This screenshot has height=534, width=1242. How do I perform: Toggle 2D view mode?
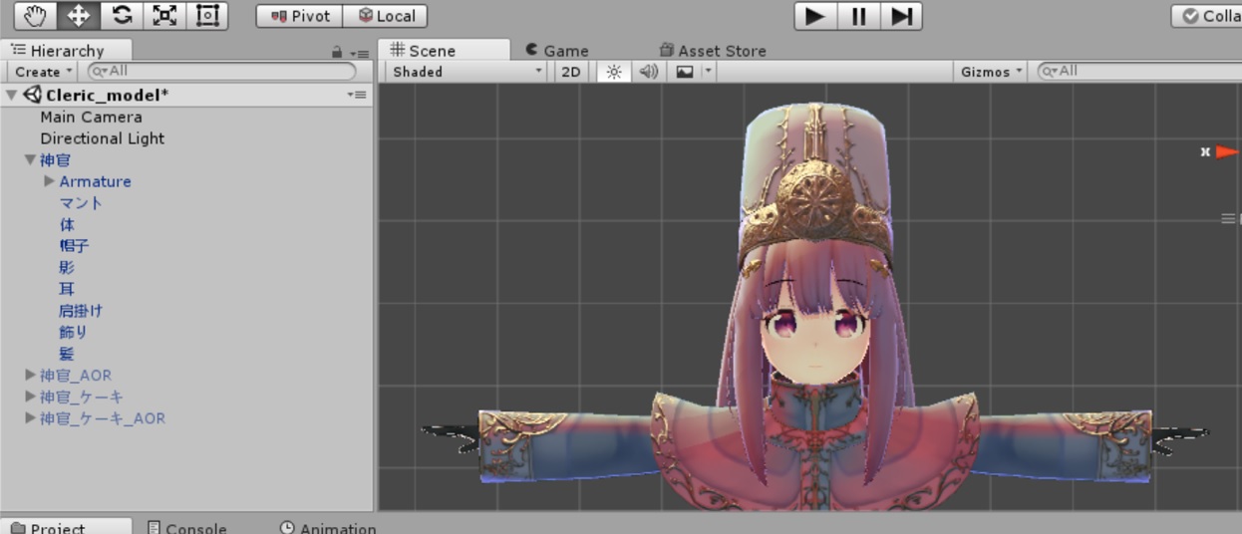(x=570, y=72)
